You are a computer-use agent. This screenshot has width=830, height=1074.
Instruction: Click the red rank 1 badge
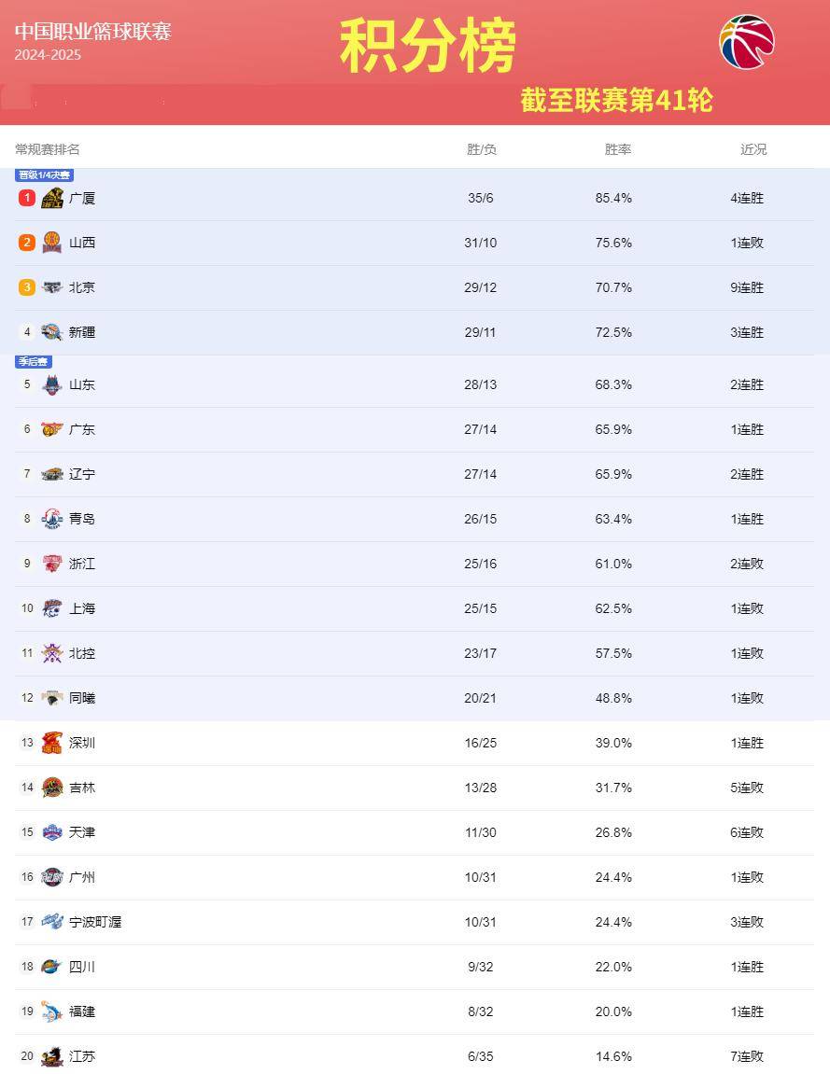27,198
